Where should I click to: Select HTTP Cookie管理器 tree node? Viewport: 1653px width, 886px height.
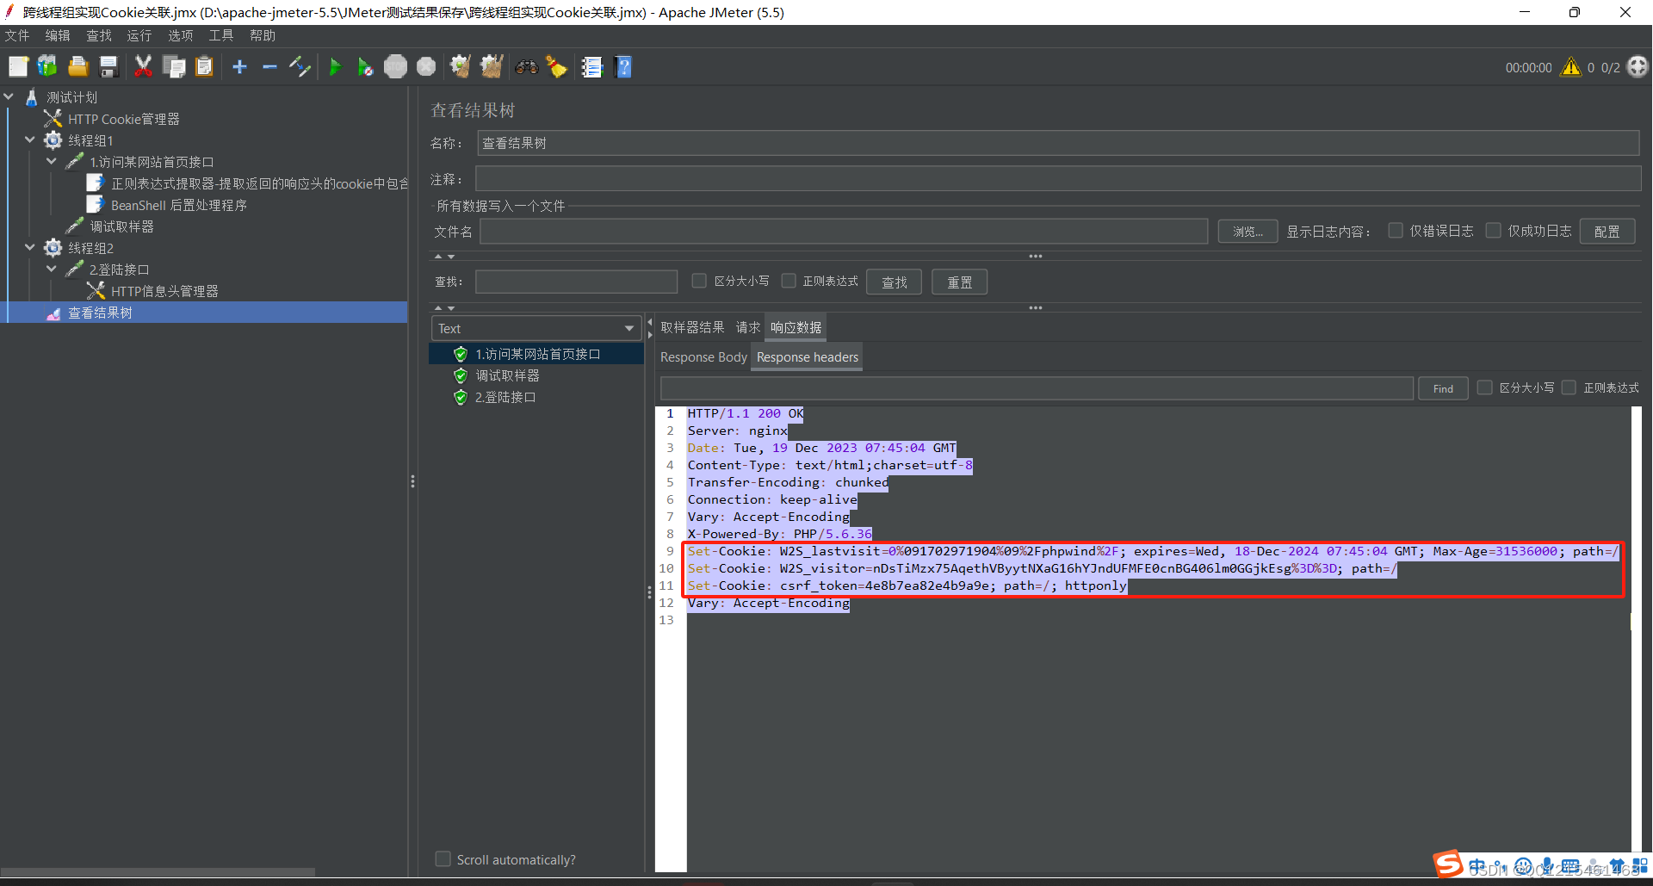[x=124, y=119]
